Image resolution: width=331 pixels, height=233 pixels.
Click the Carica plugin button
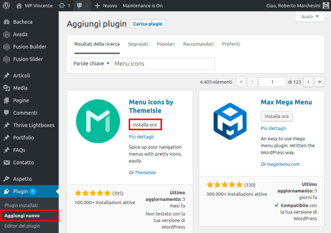point(148,24)
